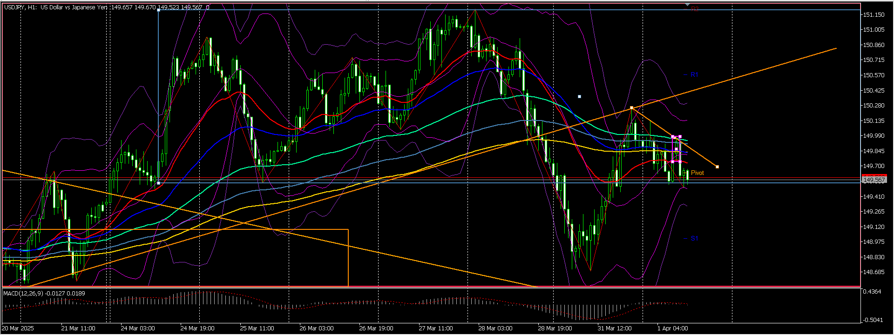The width and height of the screenshot is (894, 335).
Task: Click the orange Pivot label
Action: coord(697,173)
